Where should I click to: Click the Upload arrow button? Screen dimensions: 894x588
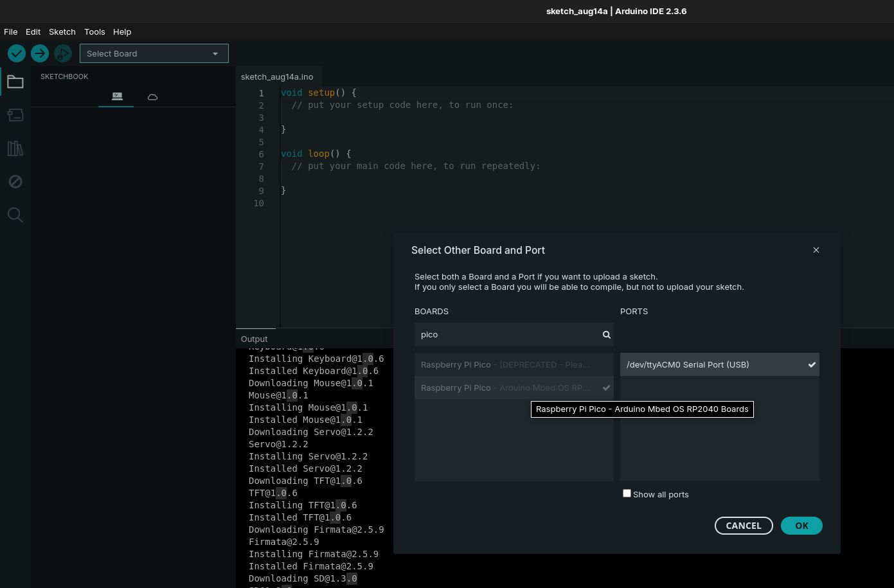tap(40, 53)
